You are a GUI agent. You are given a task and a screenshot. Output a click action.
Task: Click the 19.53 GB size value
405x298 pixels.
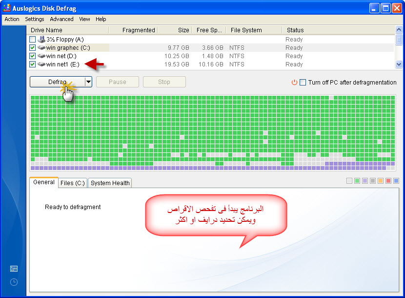click(x=177, y=64)
